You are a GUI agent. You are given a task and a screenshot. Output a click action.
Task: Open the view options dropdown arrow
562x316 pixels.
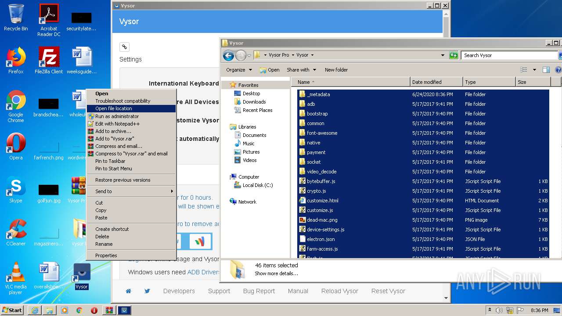(x=534, y=70)
